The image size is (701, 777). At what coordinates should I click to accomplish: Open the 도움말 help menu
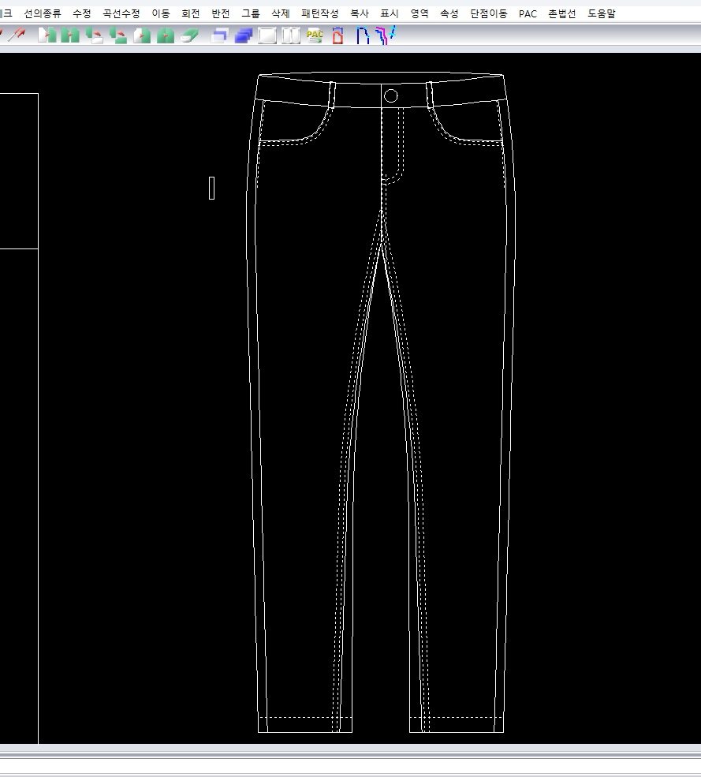(602, 13)
